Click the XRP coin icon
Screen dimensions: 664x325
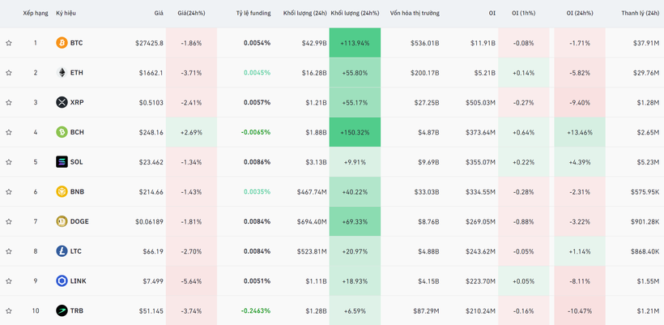tap(62, 102)
